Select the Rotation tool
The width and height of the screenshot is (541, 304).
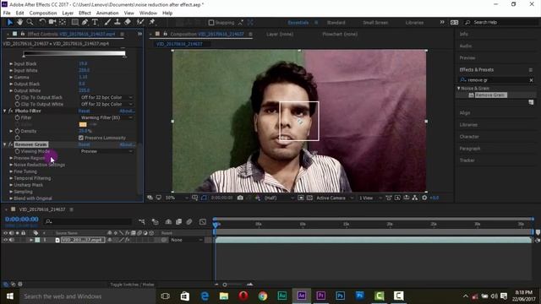point(42,22)
